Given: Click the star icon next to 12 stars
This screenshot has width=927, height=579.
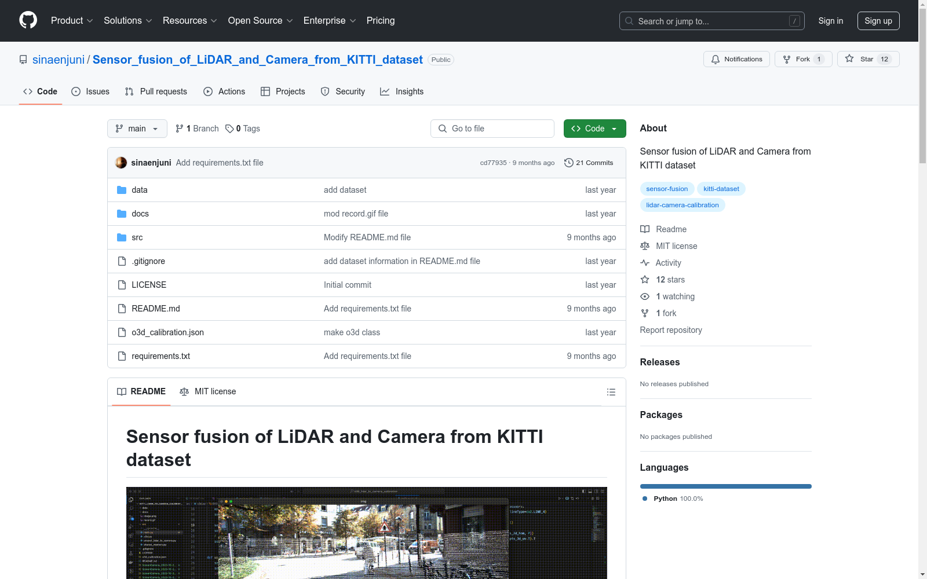Looking at the screenshot, I should 645,280.
